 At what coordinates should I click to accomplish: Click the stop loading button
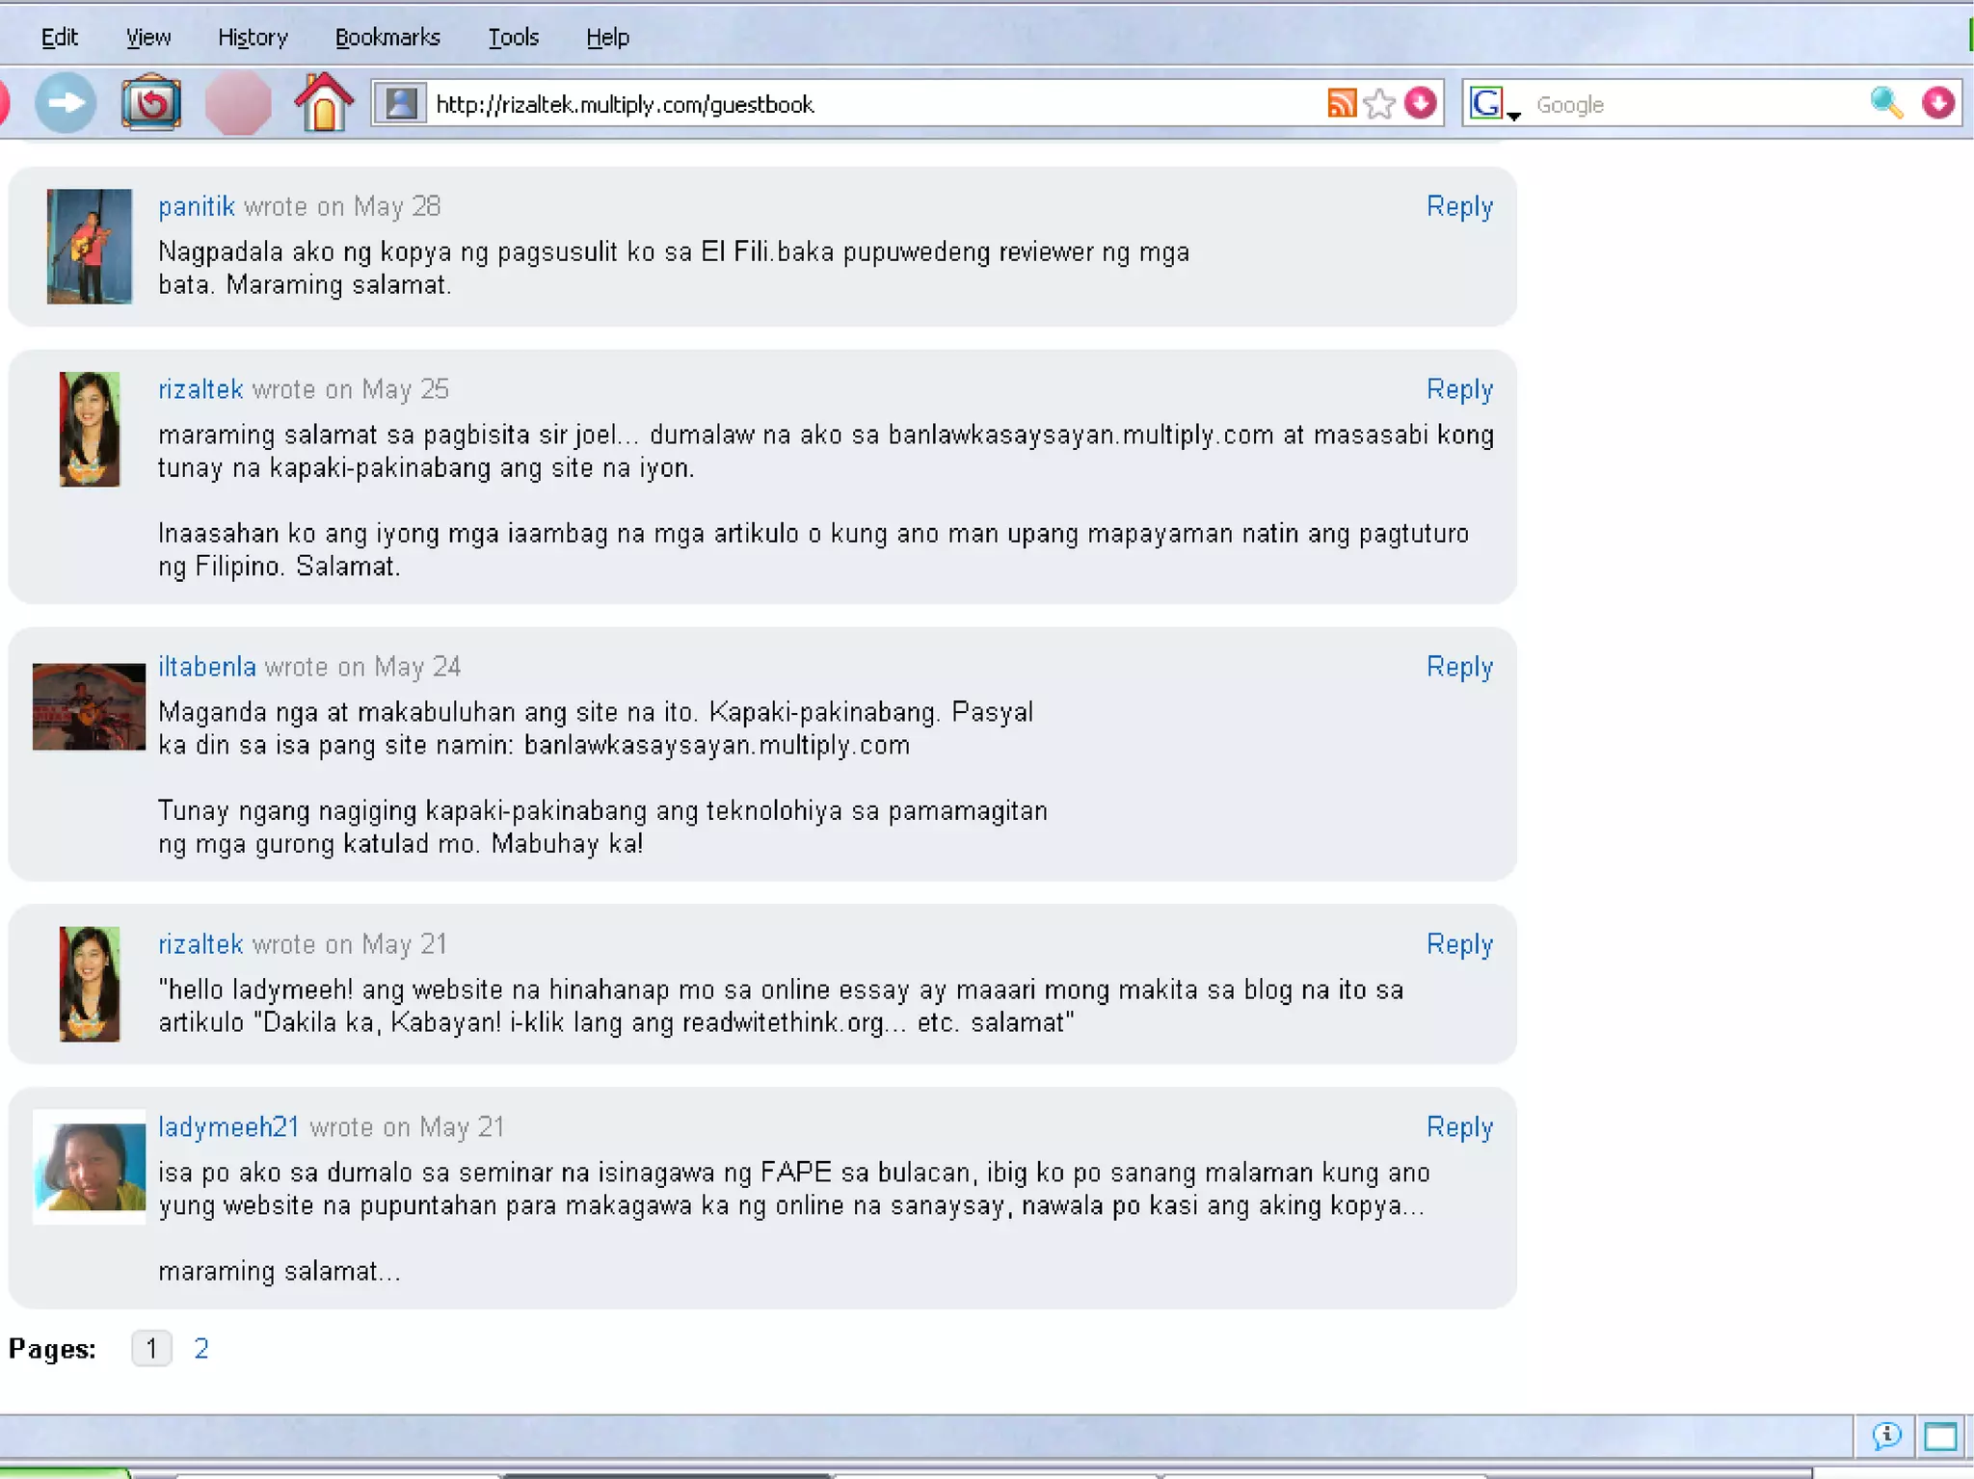(x=237, y=103)
